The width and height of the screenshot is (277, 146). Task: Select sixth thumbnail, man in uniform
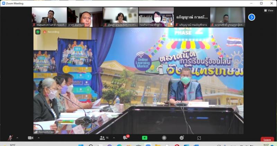click(227, 17)
